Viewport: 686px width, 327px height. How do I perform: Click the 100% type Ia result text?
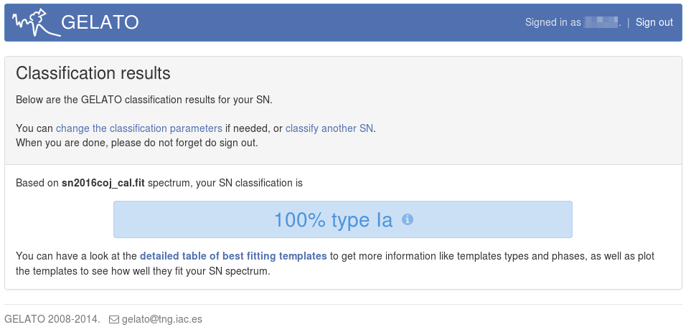point(333,219)
